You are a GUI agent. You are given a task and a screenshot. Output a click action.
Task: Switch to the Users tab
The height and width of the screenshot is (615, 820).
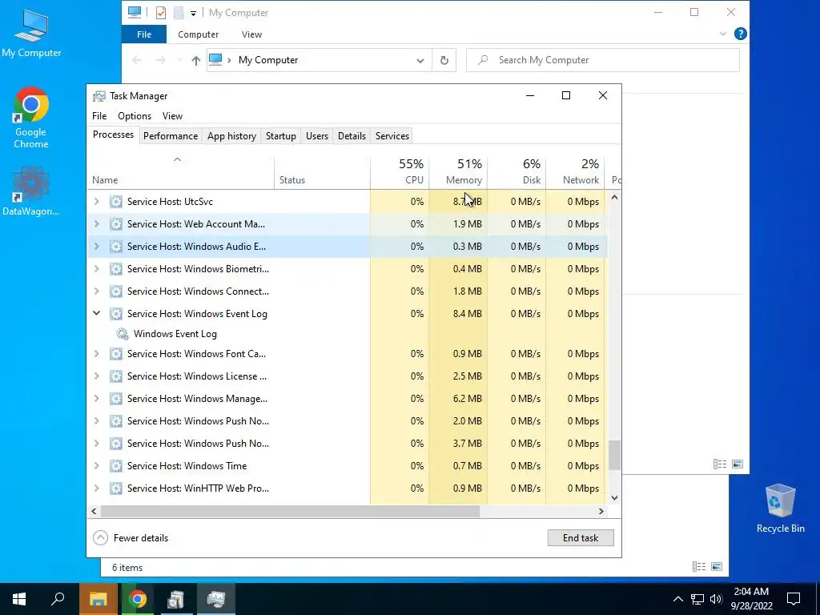click(317, 136)
